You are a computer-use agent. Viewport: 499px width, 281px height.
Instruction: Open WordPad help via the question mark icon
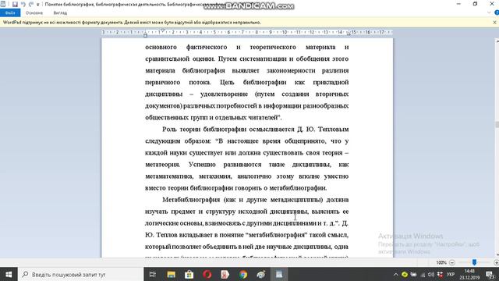pyautogui.click(x=497, y=12)
